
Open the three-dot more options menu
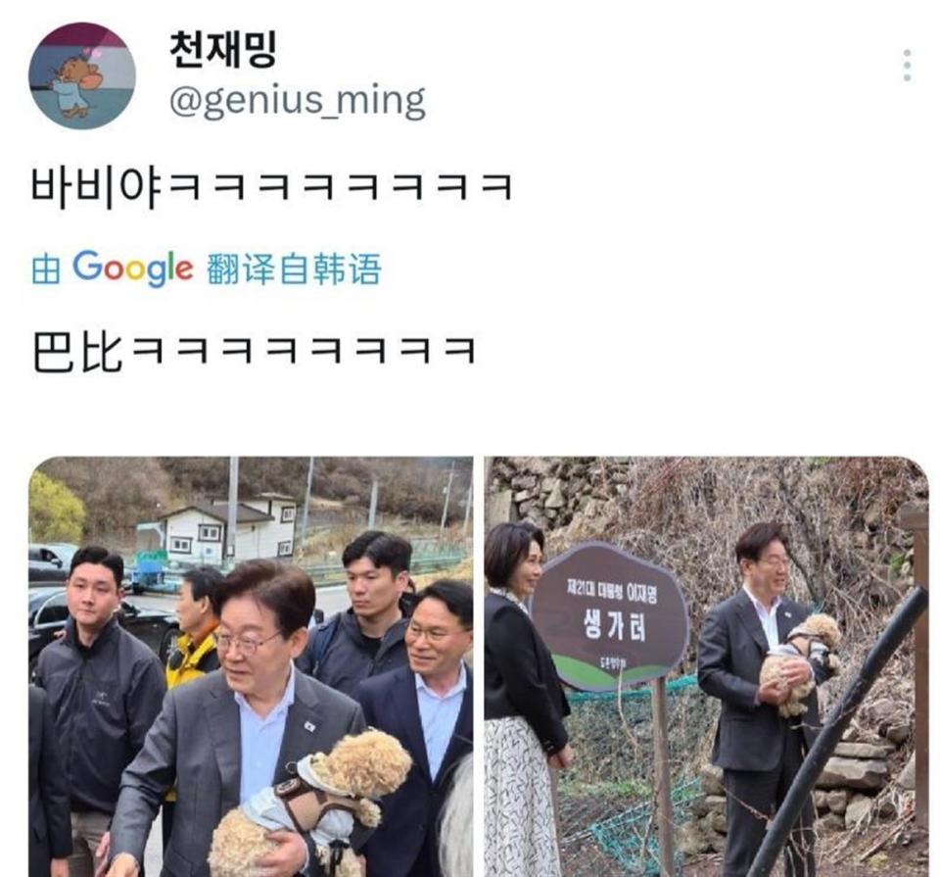(x=907, y=66)
